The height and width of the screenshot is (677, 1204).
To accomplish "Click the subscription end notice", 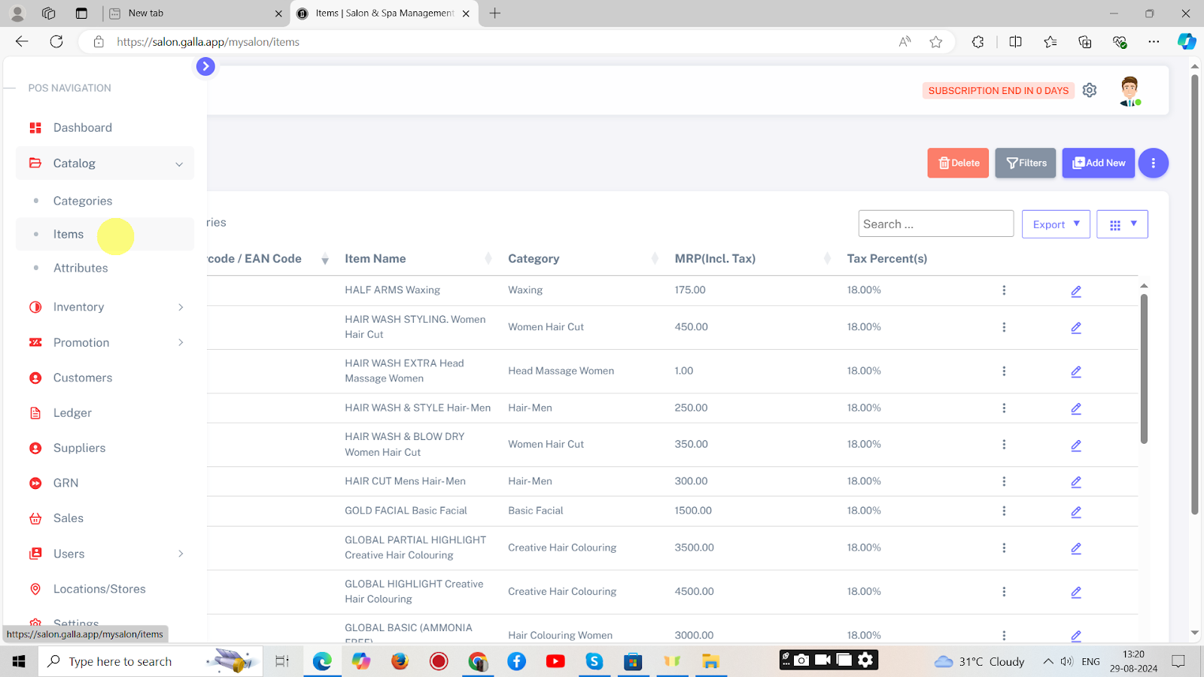I will point(999,90).
